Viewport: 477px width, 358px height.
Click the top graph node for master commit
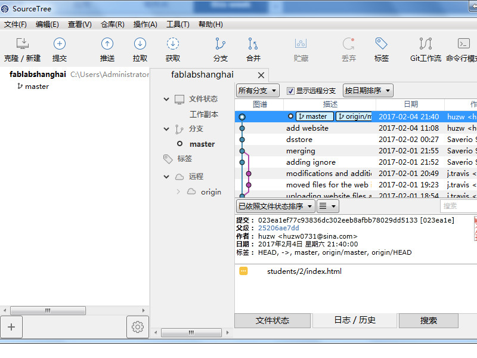pyautogui.click(x=242, y=116)
